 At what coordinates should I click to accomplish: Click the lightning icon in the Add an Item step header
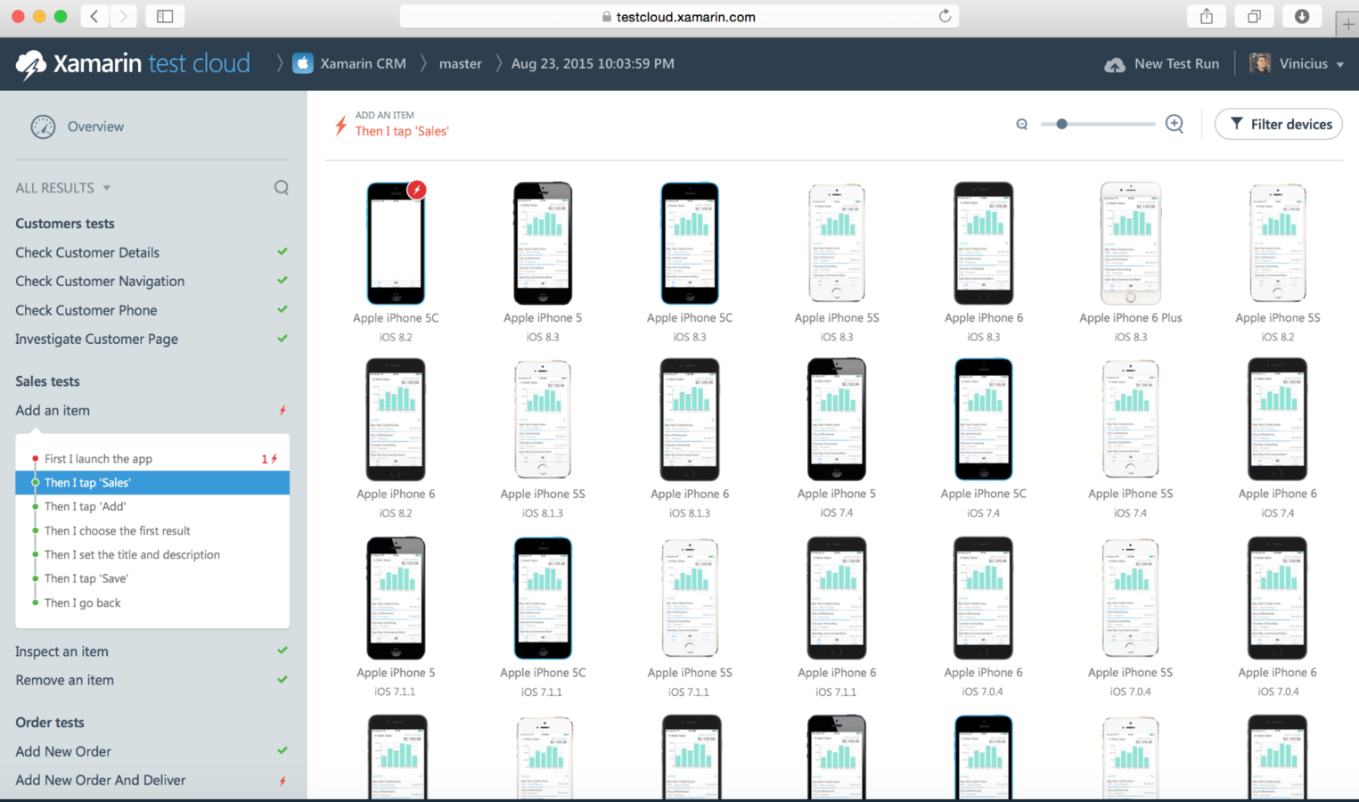[340, 125]
